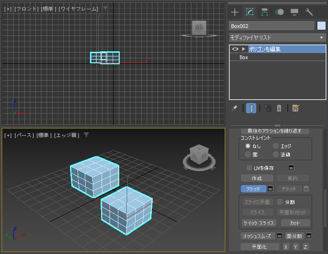Open the front viewport [標準] menu

(48, 9)
